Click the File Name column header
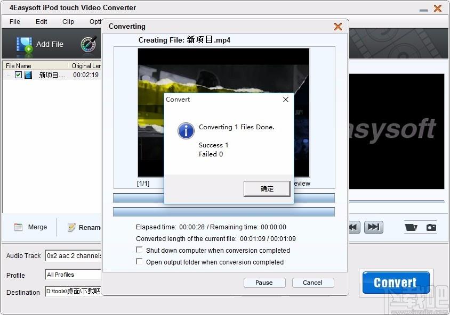The image size is (450, 315). (x=35, y=66)
